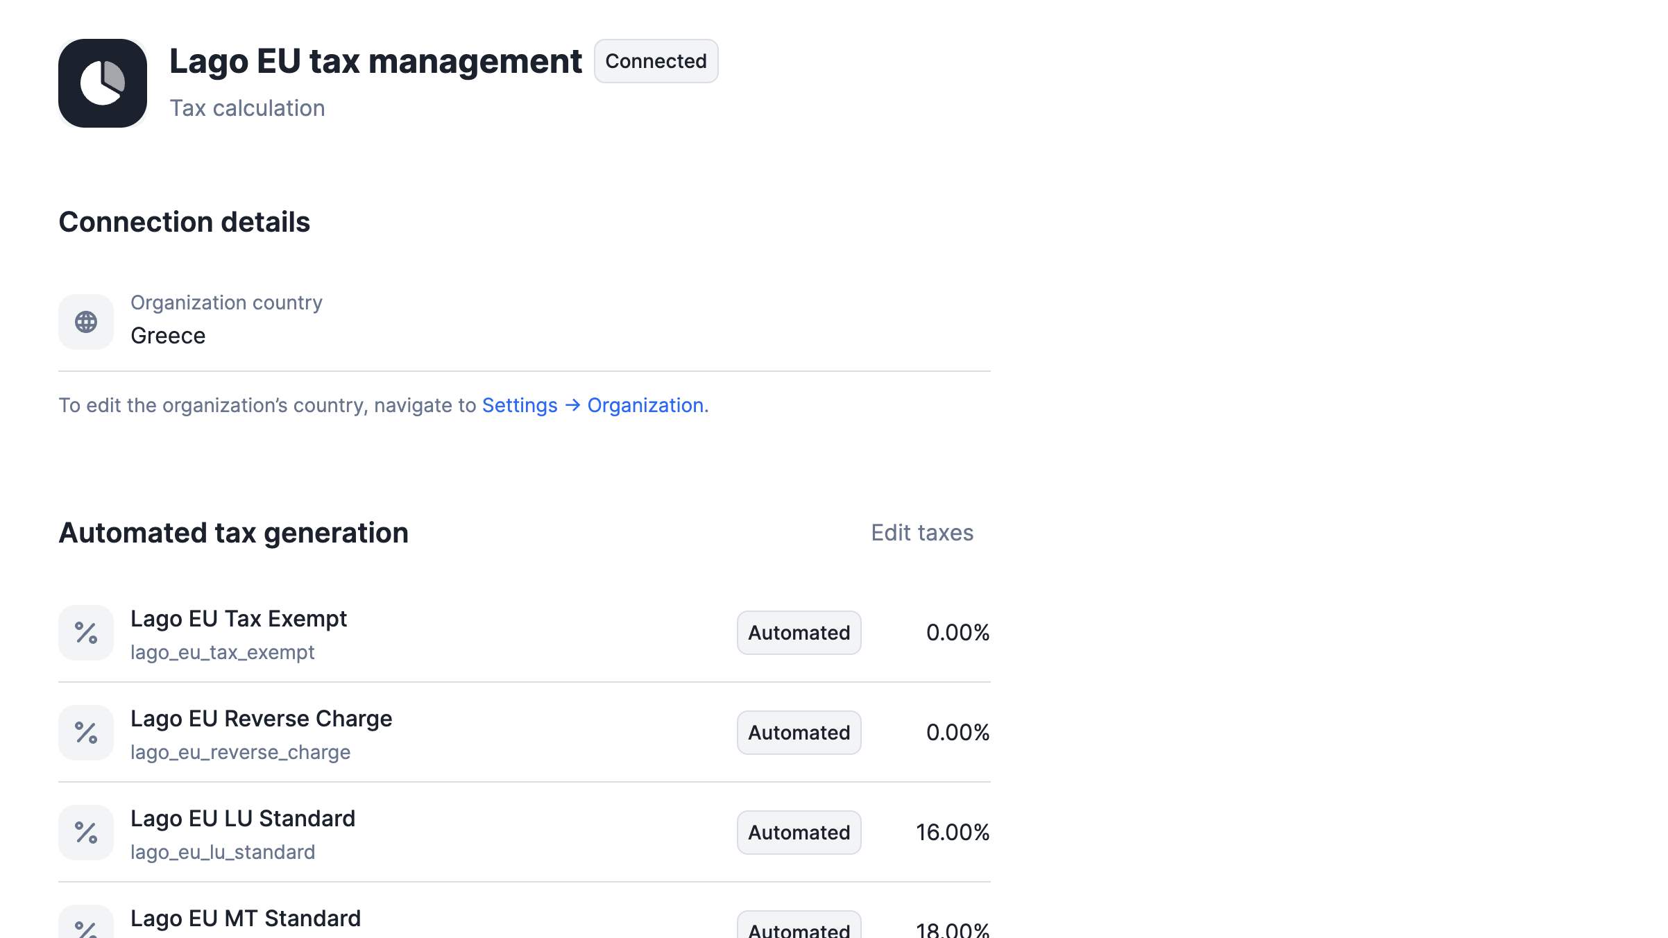Click the Greece organization country value

pos(168,336)
